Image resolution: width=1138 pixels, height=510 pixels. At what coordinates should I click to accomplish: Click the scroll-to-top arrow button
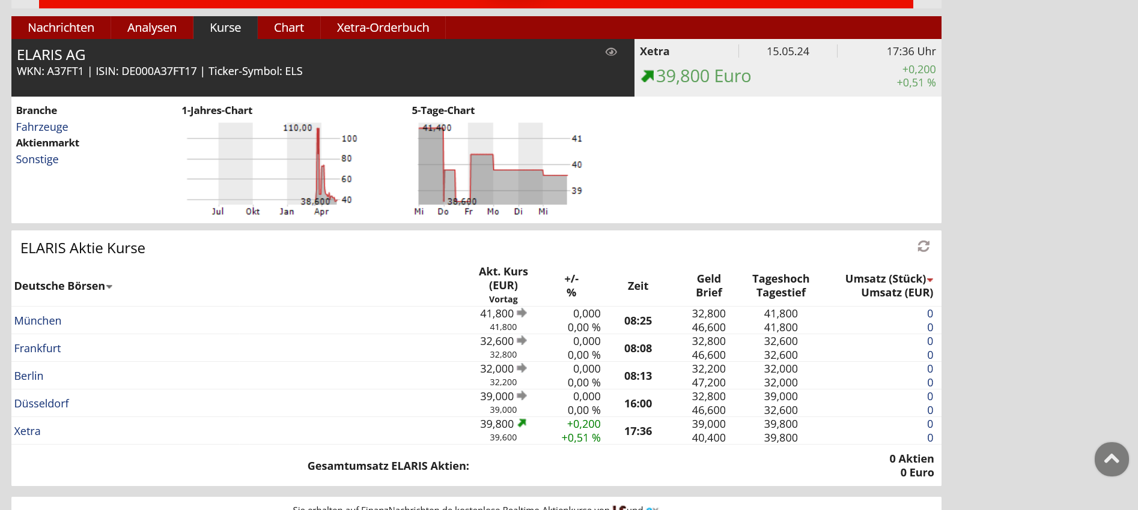tap(1111, 460)
